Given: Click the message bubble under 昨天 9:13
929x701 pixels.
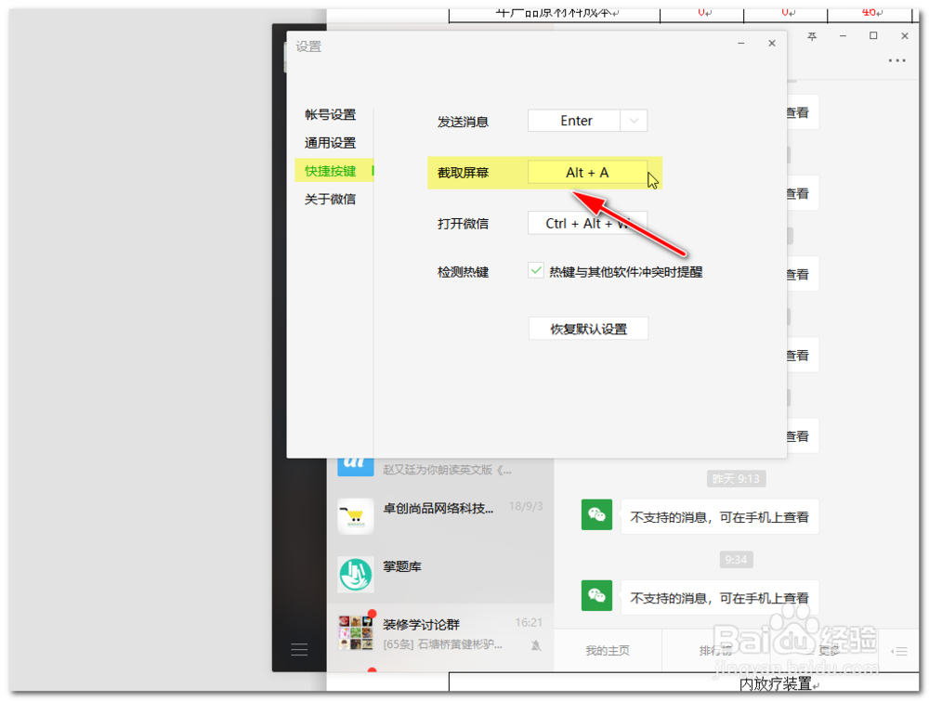Looking at the screenshot, I should (719, 517).
